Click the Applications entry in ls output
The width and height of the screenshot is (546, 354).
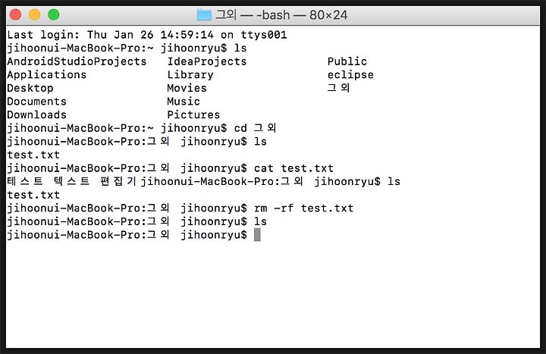46,75
